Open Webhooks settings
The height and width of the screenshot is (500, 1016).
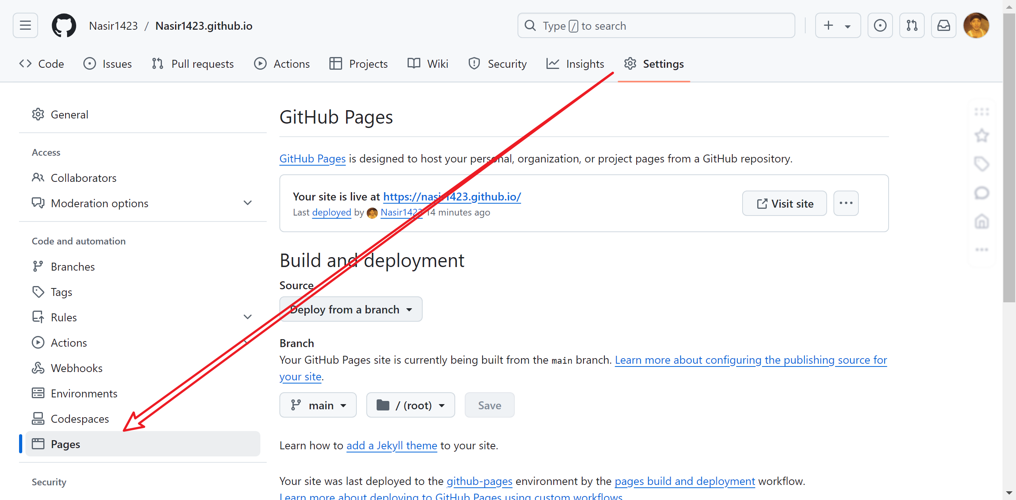[x=142, y=368]
